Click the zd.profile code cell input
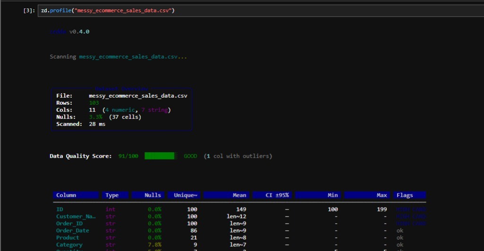The image size is (484, 251). 261,10
